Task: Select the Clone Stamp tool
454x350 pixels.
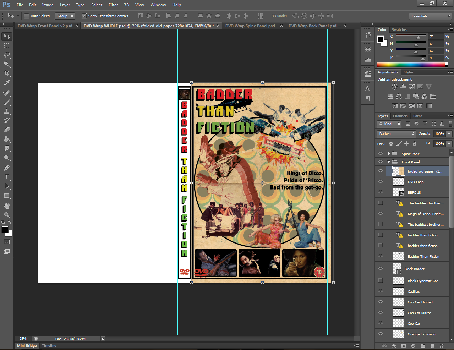Action: point(7,111)
